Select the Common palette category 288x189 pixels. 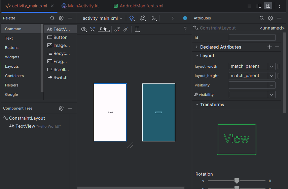click(x=21, y=29)
